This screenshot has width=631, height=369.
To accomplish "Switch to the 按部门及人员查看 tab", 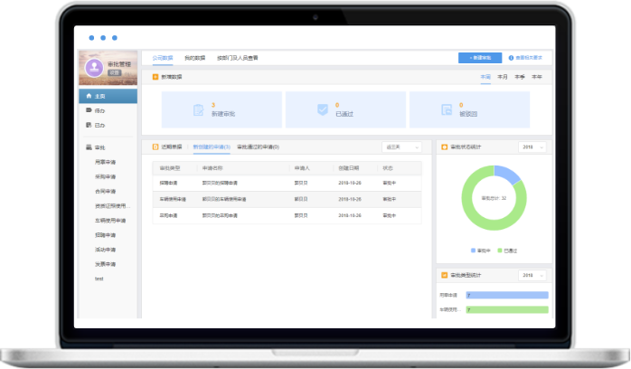I will point(238,58).
